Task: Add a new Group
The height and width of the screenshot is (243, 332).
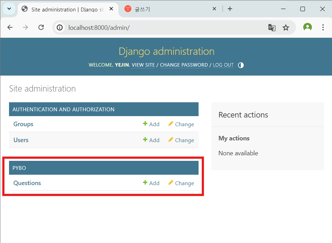Action: click(151, 124)
